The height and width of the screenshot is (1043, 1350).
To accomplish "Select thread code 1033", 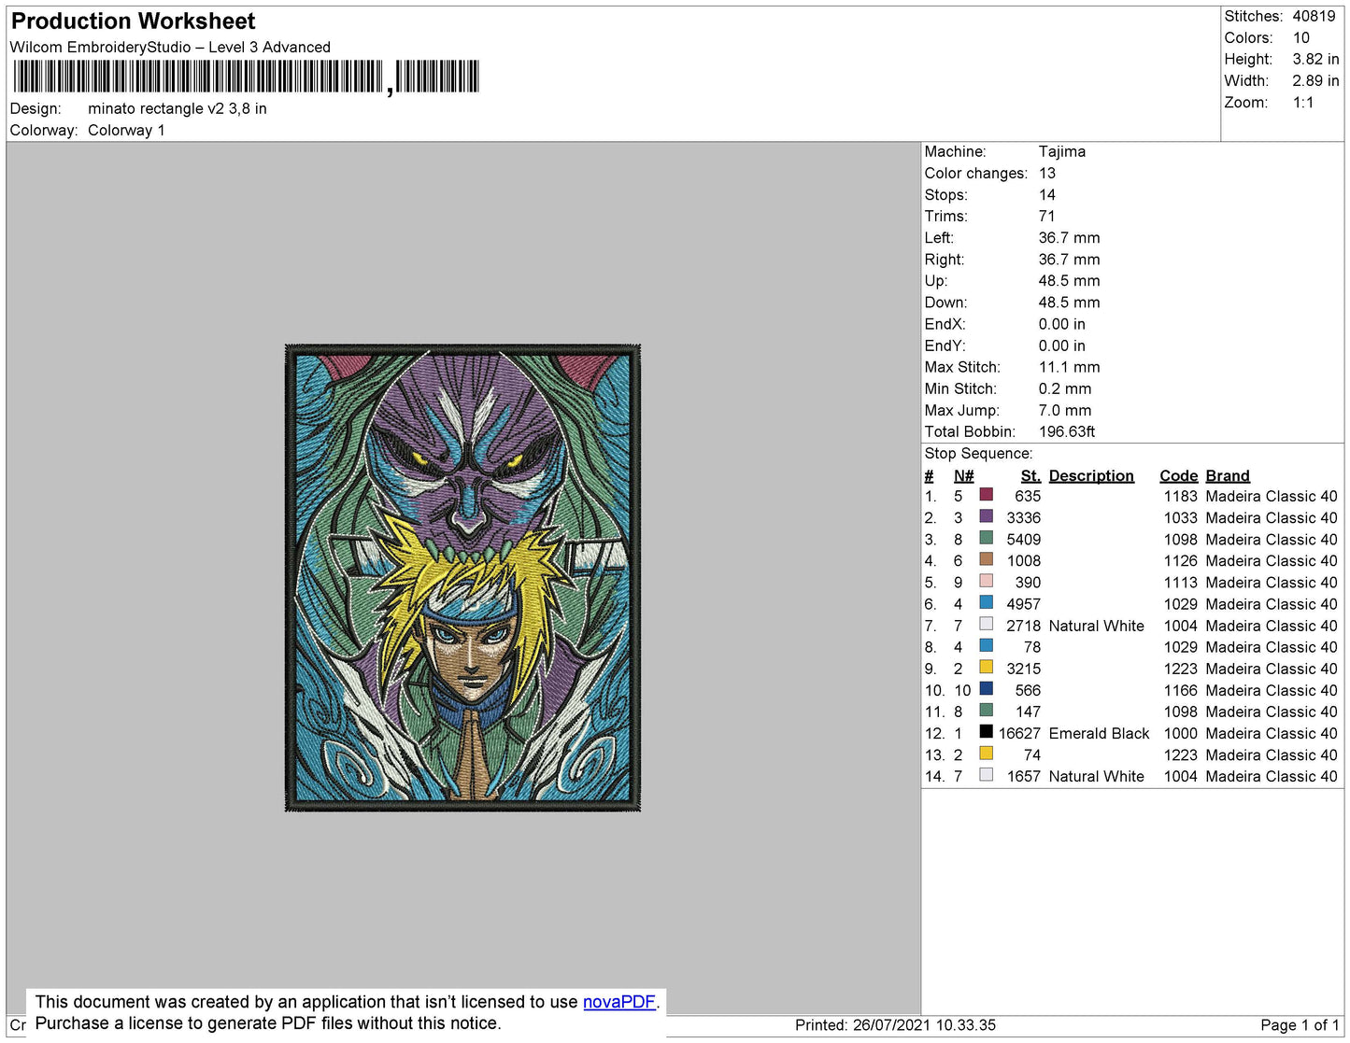I will [1180, 518].
